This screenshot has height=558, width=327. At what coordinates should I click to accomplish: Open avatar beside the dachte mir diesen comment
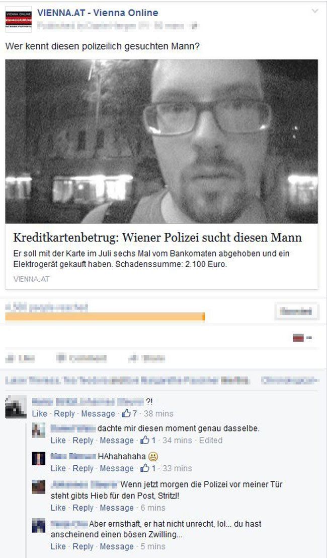38,430
